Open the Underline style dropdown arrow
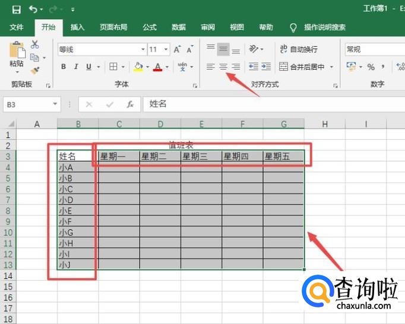 coord(99,67)
